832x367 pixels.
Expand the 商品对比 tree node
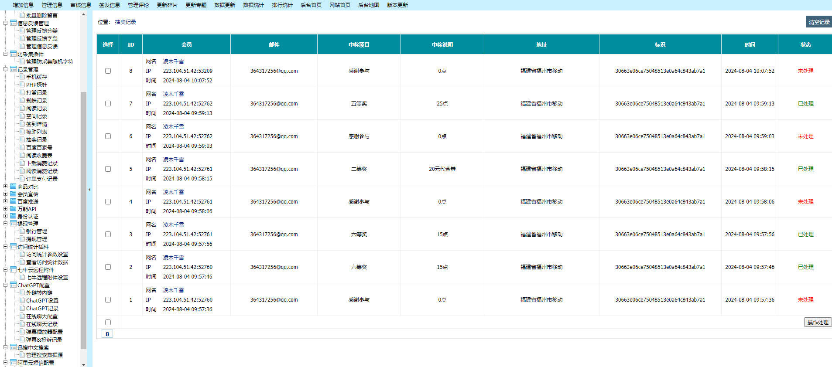point(6,187)
